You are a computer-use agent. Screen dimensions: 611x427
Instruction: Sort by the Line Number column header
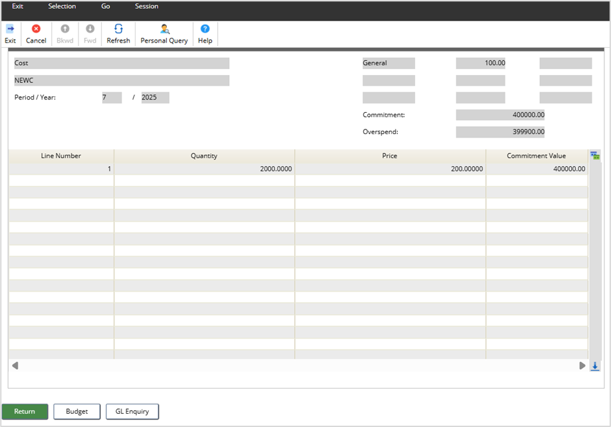click(61, 156)
